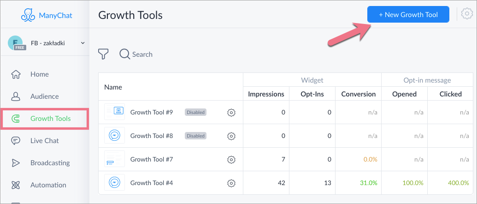The height and width of the screenshot is (204, 477).
Task: Open the filter funnel icon
Action: click(x=104, y=54)
